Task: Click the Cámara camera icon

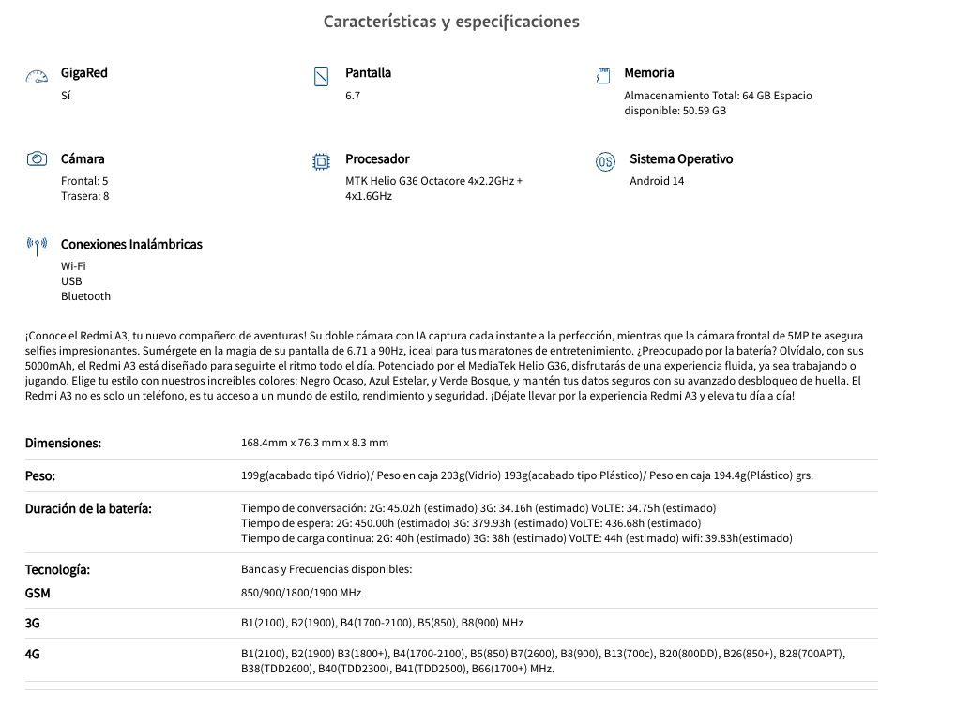Action: 37,158
